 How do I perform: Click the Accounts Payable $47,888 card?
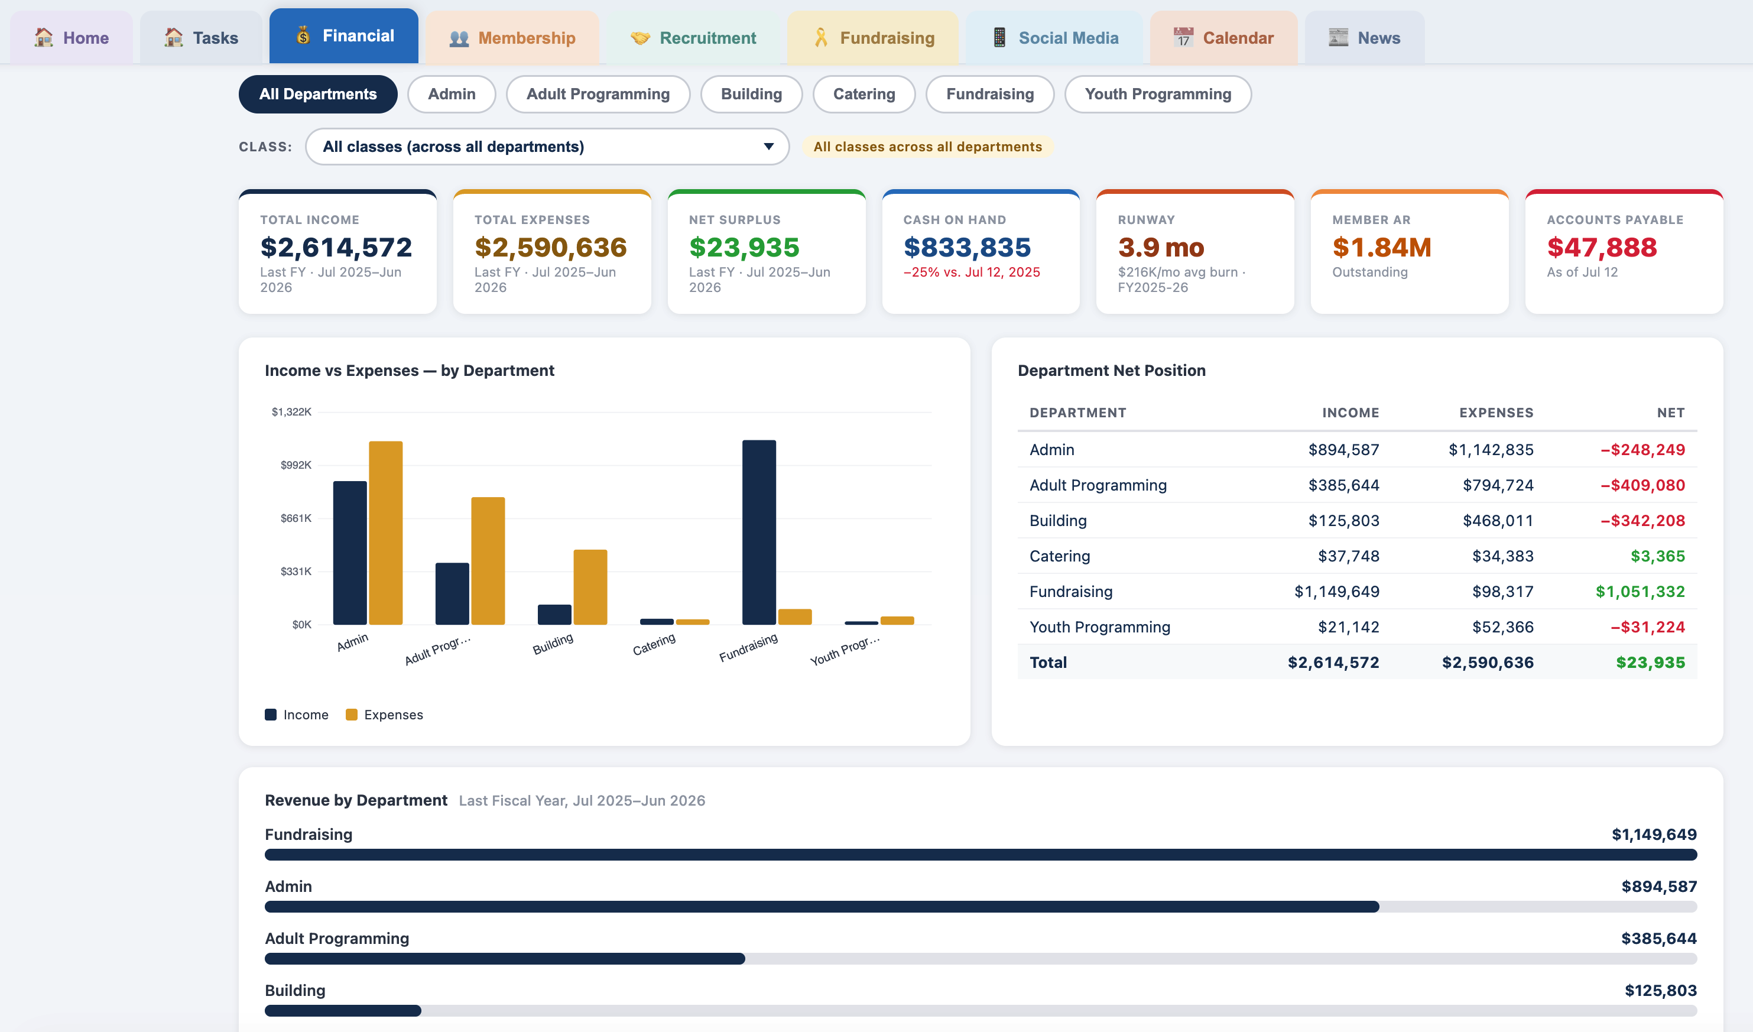point(1624,252)
